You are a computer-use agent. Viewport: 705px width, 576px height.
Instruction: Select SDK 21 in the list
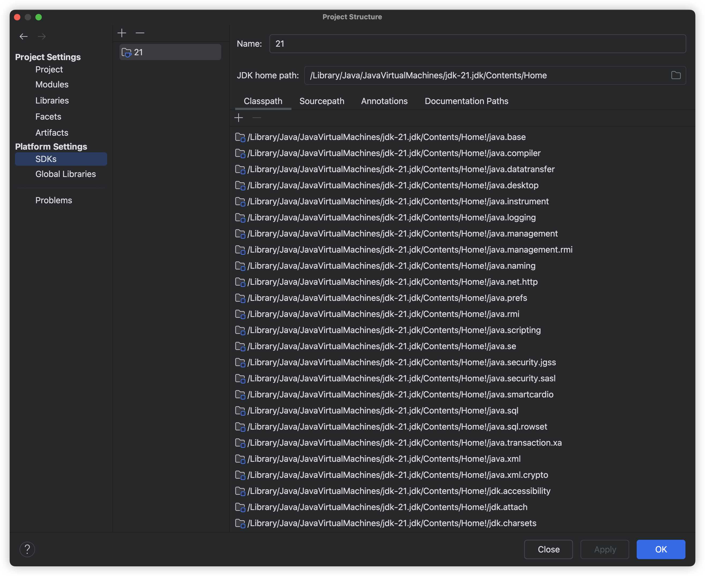tap(170, 52)
